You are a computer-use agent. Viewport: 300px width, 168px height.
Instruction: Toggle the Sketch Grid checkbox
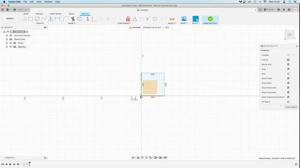288,64
